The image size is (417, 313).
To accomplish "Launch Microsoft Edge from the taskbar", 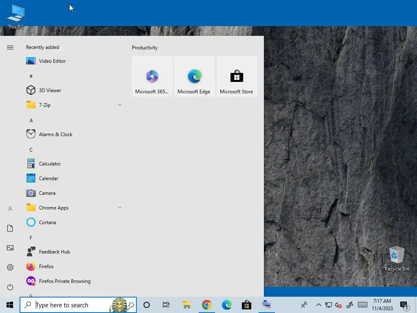I will click(226, 305).
